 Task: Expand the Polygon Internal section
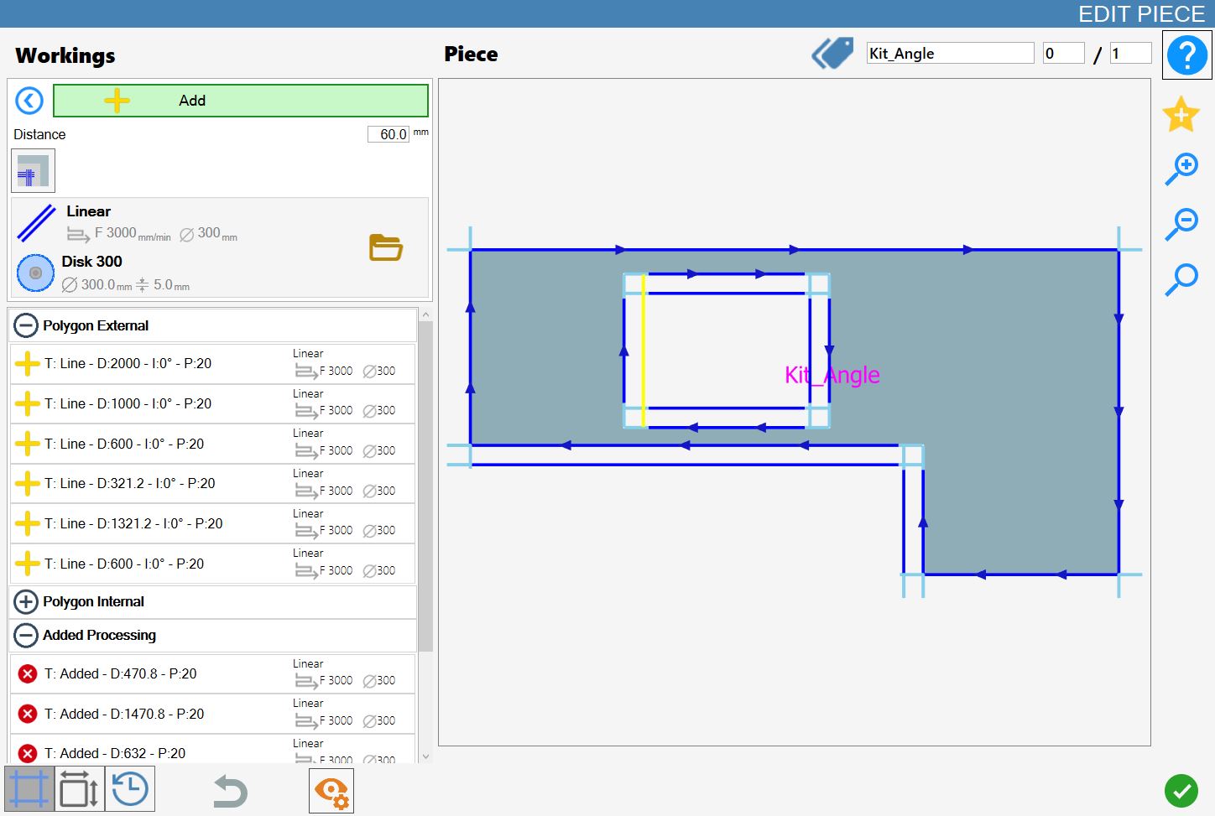(x=26, y=601)
